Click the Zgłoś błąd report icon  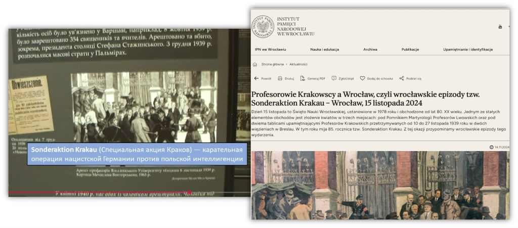pos(334,78)
